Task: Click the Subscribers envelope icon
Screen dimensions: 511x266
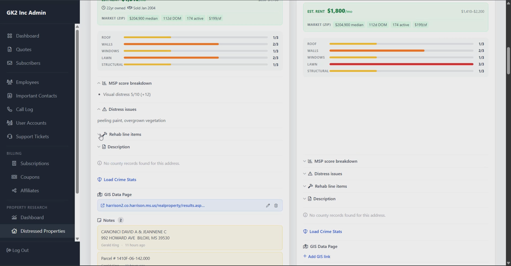Action: (x=10, y=63)
